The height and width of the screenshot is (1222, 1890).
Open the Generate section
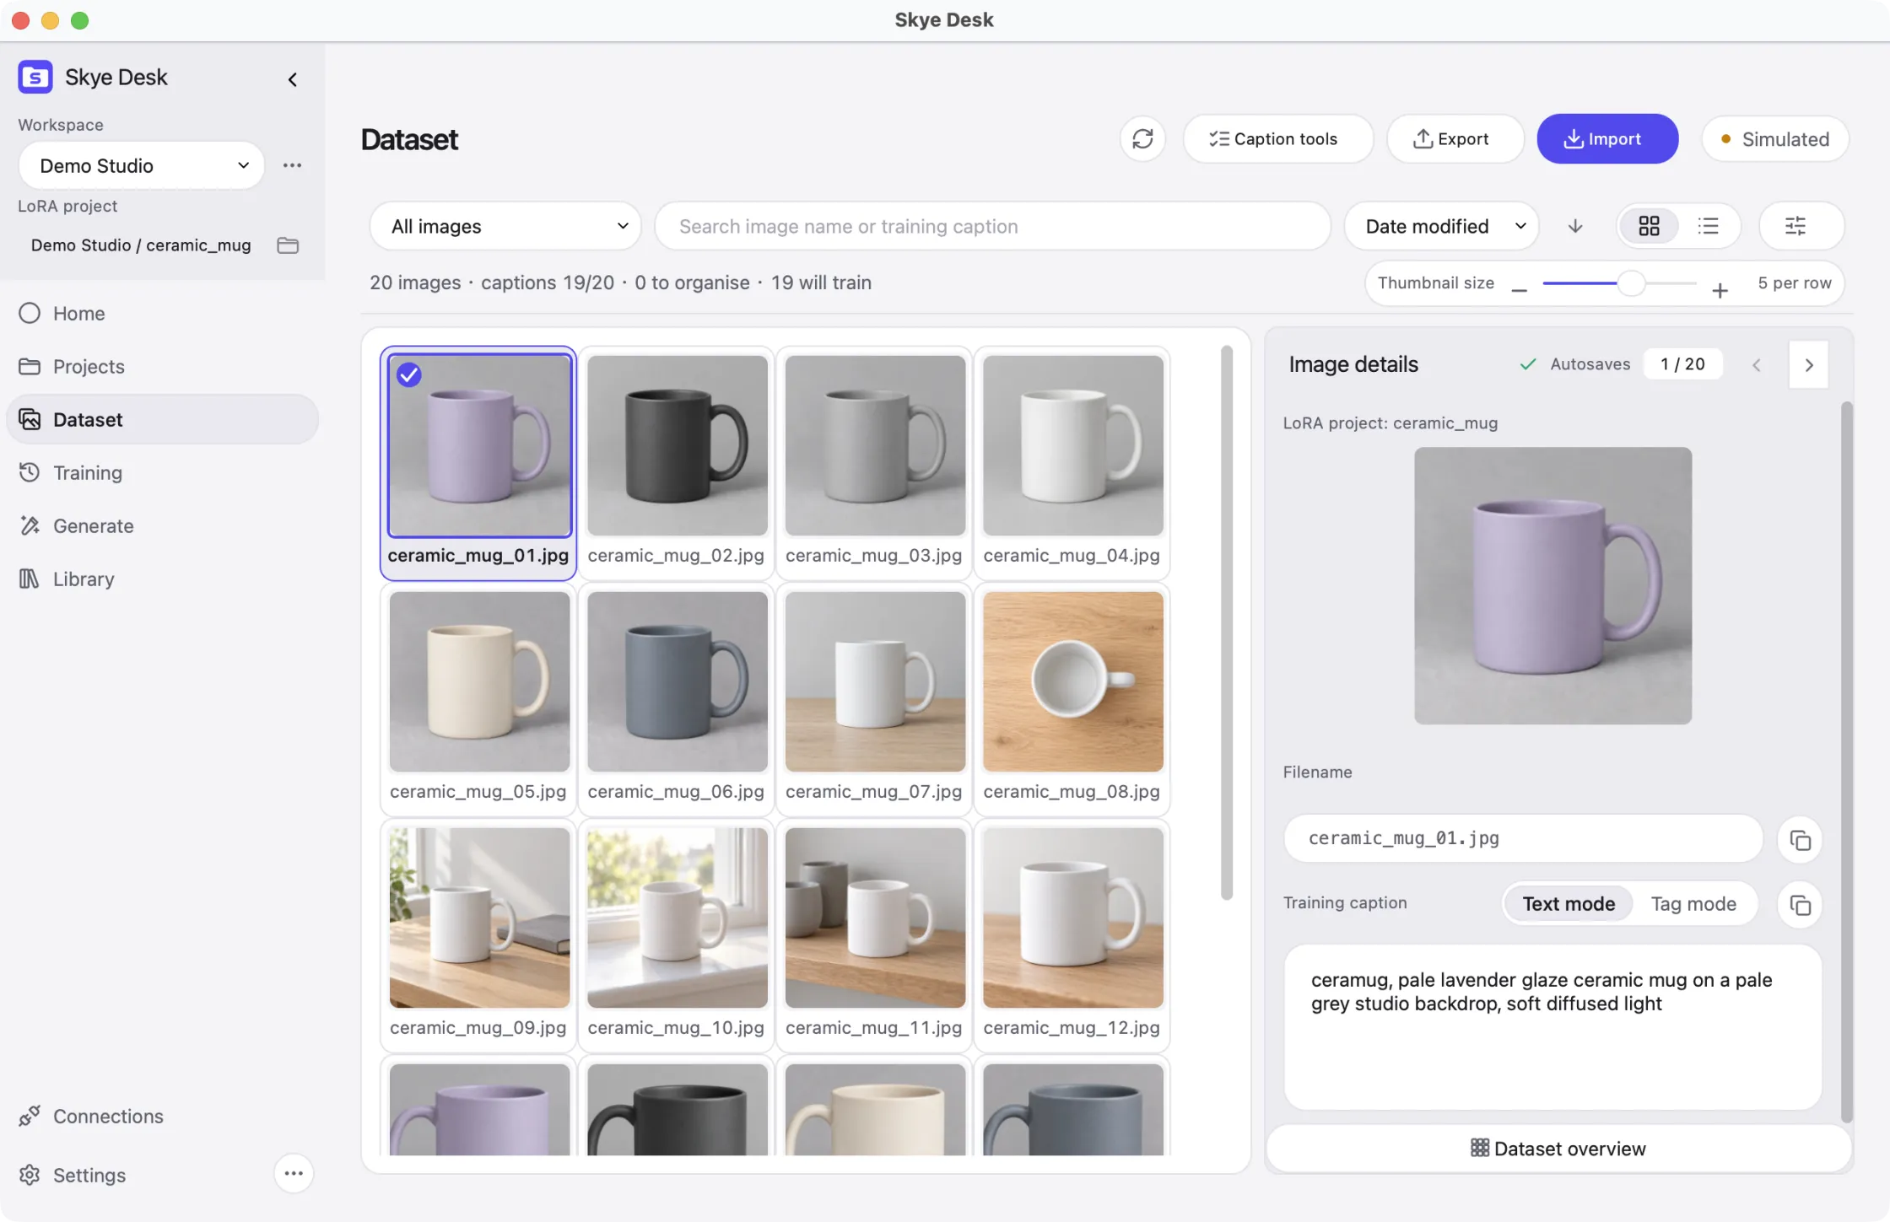[161, 525]
